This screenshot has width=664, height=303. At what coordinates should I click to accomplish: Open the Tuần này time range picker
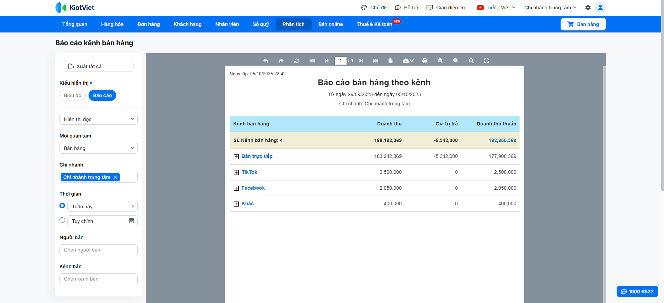click(x=103, y=206)
